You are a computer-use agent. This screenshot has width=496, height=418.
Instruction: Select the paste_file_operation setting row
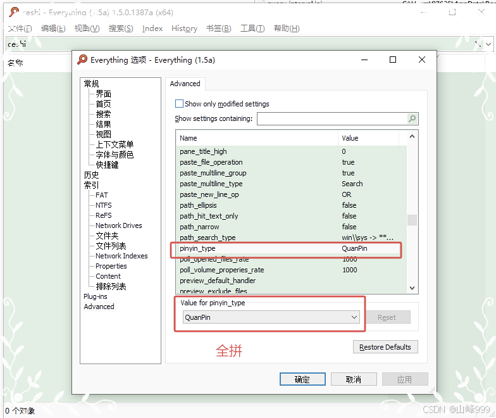291,162
